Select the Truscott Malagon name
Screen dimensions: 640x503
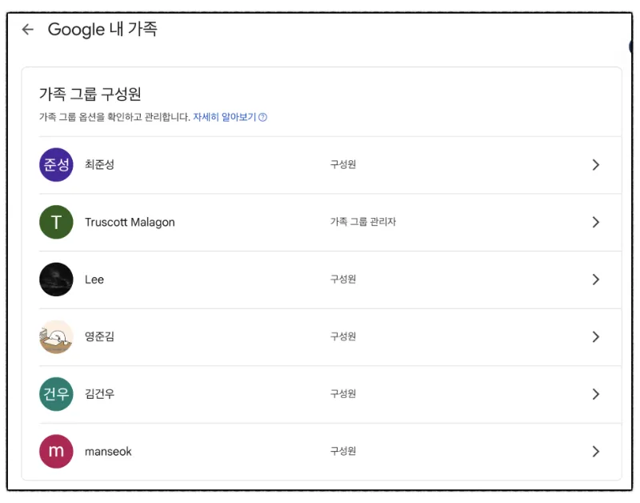(x=130, y=222)
